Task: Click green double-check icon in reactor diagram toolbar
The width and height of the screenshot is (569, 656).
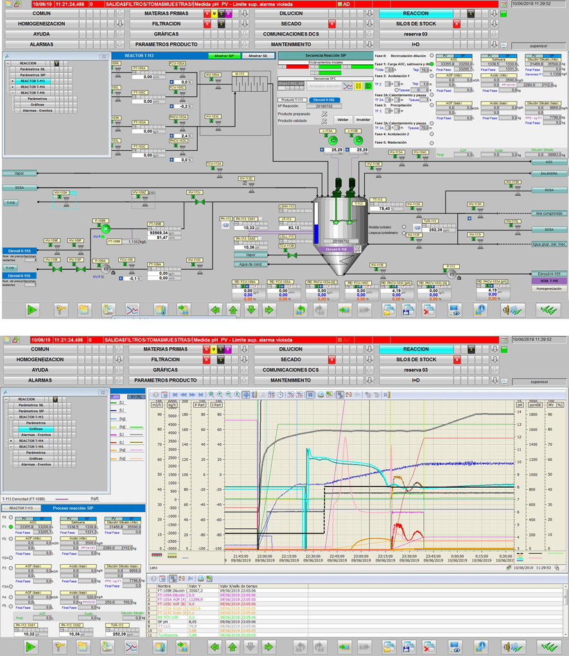Action: [548, 310]
